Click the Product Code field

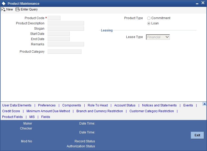click(x=54, y=18)
